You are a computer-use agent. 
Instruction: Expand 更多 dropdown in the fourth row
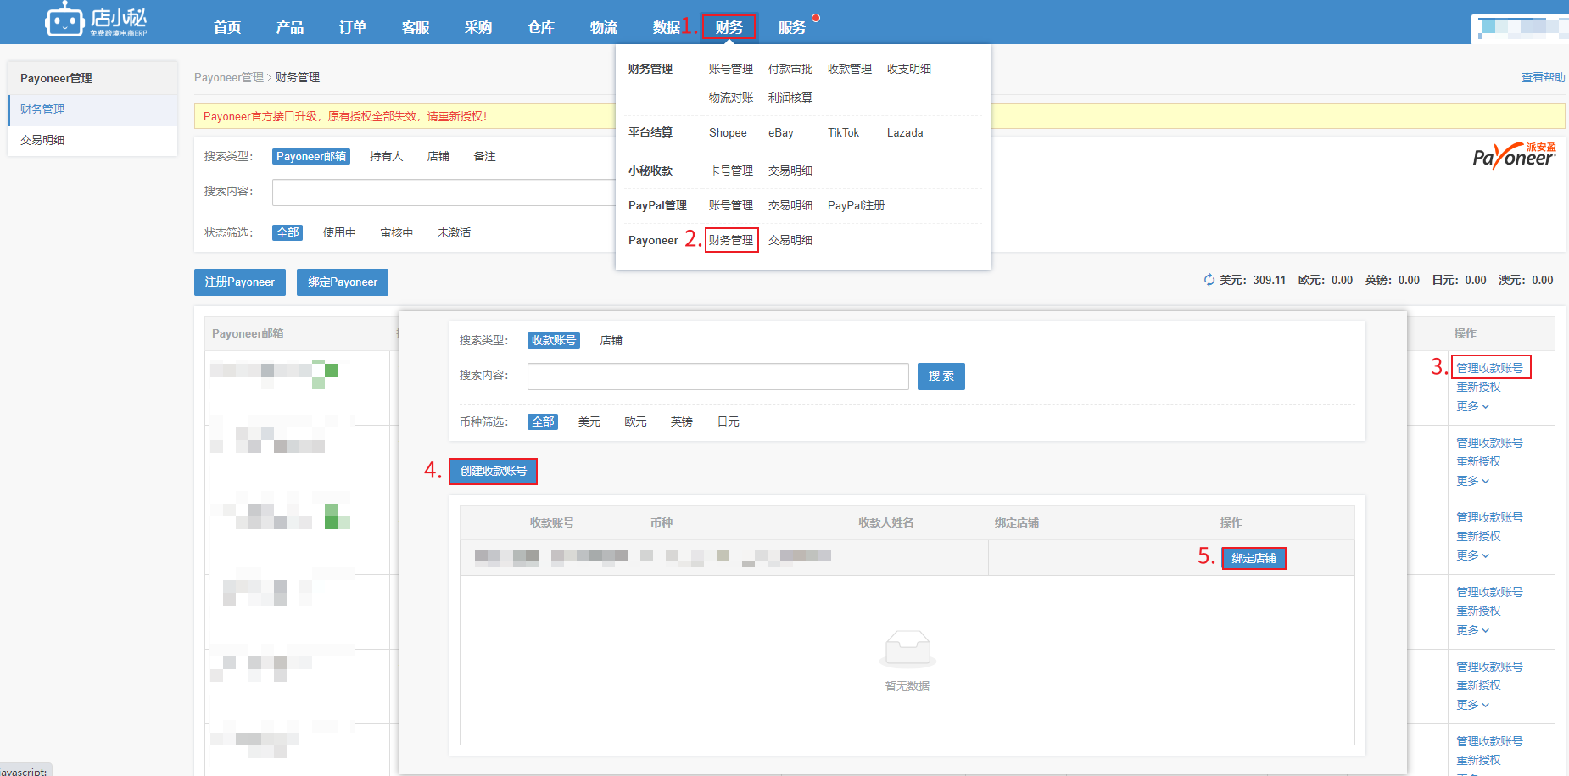click(x=1473, y=630)
